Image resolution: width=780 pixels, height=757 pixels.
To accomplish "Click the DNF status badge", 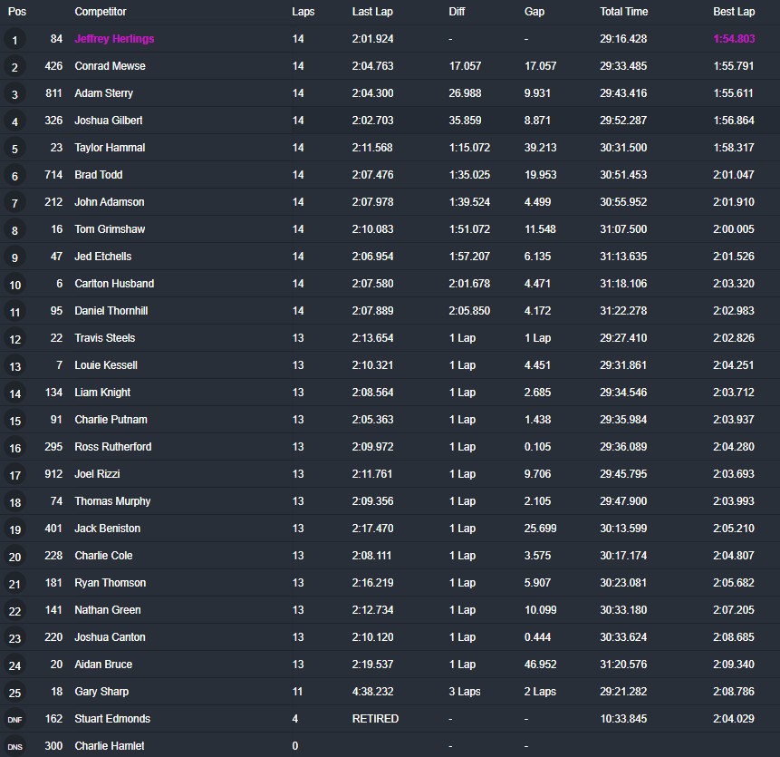I will coord(14,720).
